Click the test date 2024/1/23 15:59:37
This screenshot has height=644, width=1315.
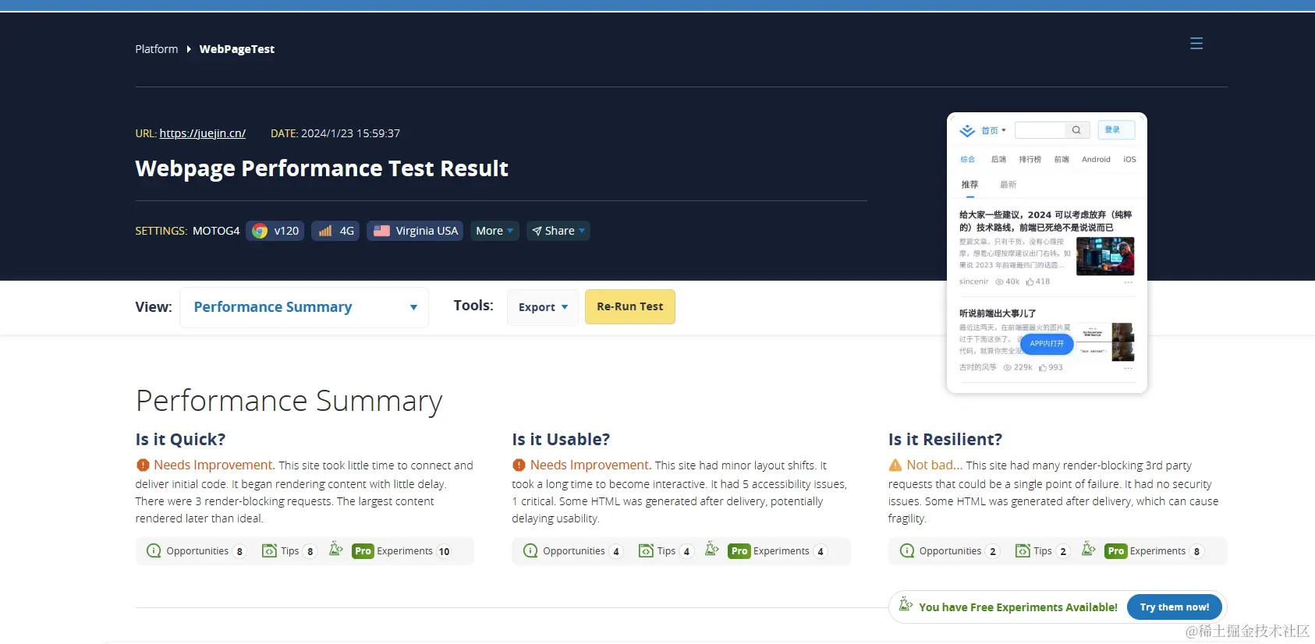click(x=350, y=133)
